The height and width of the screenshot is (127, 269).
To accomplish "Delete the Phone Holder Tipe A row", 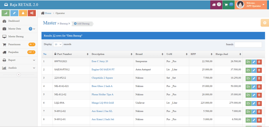I will [x=259, y=95].
